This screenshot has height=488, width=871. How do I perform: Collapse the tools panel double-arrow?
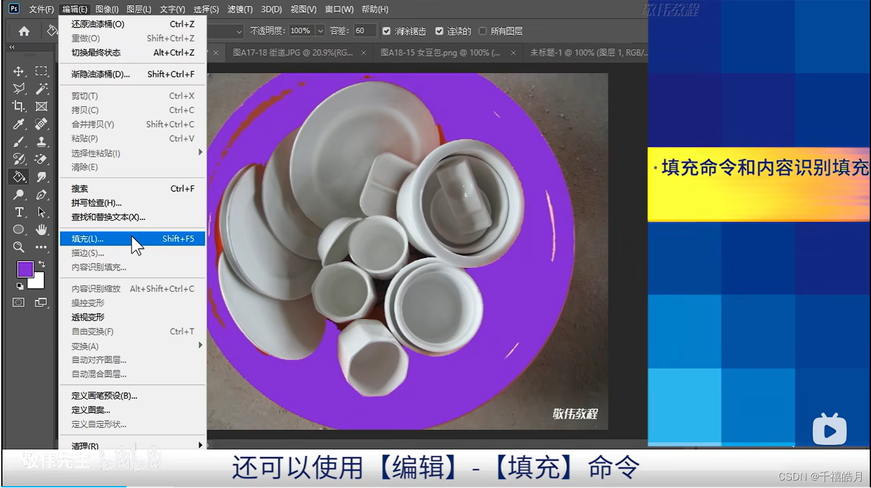coord(12,47)
